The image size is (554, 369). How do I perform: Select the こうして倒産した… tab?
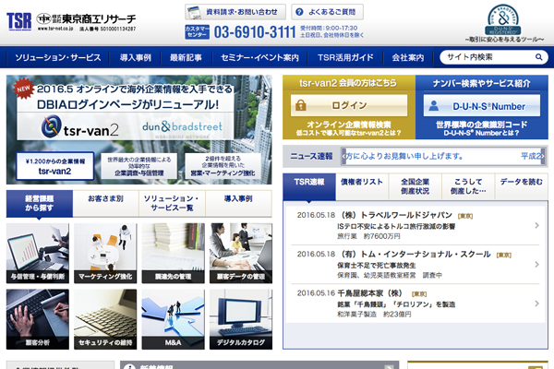coord(468,186)
